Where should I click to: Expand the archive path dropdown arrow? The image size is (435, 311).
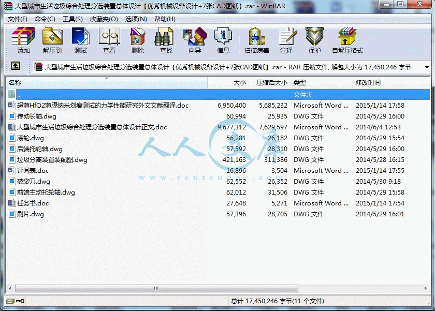(427, 67)
